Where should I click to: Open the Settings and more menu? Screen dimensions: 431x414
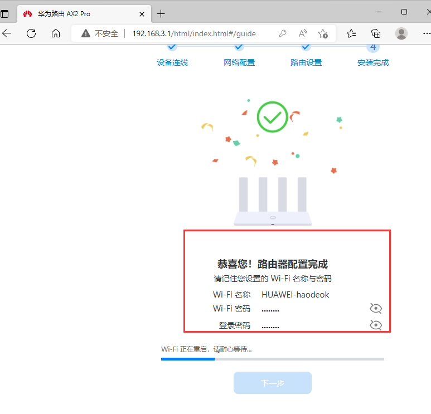coord(427,33)
